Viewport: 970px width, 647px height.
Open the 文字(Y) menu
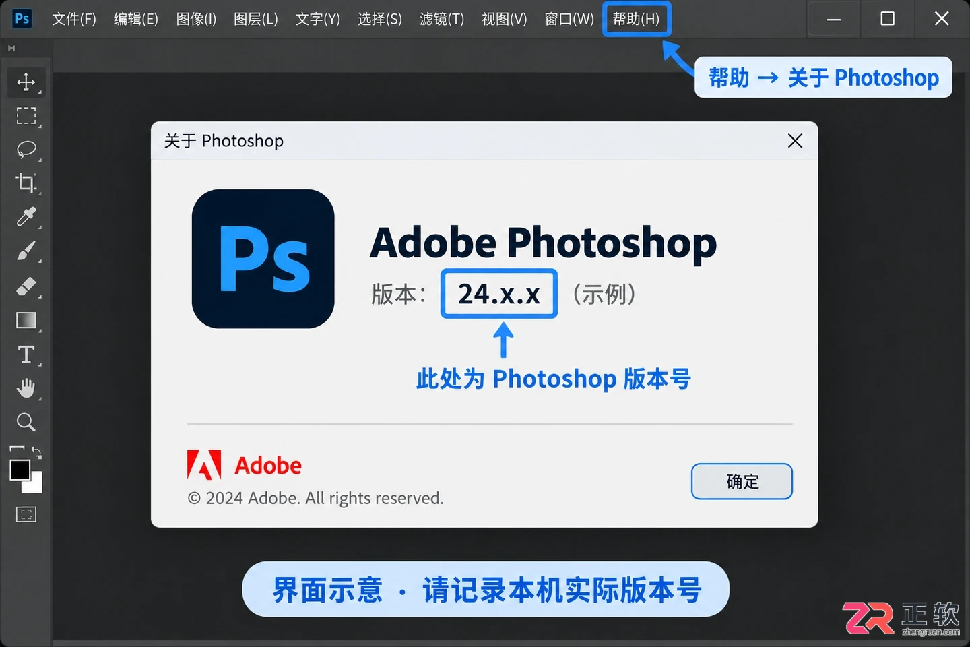(x=318, y=19)
